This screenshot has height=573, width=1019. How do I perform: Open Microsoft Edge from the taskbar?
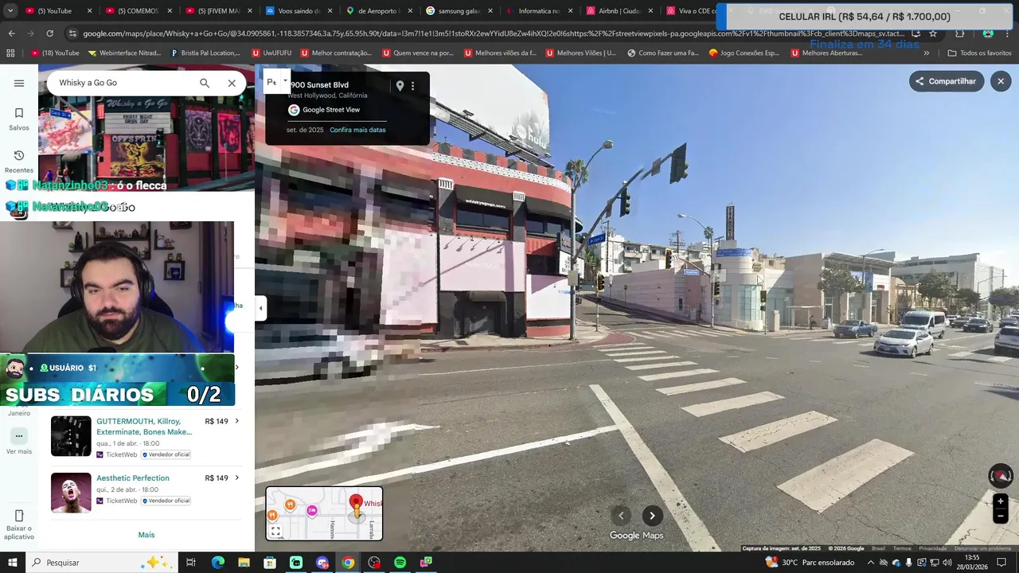(217, 563)
